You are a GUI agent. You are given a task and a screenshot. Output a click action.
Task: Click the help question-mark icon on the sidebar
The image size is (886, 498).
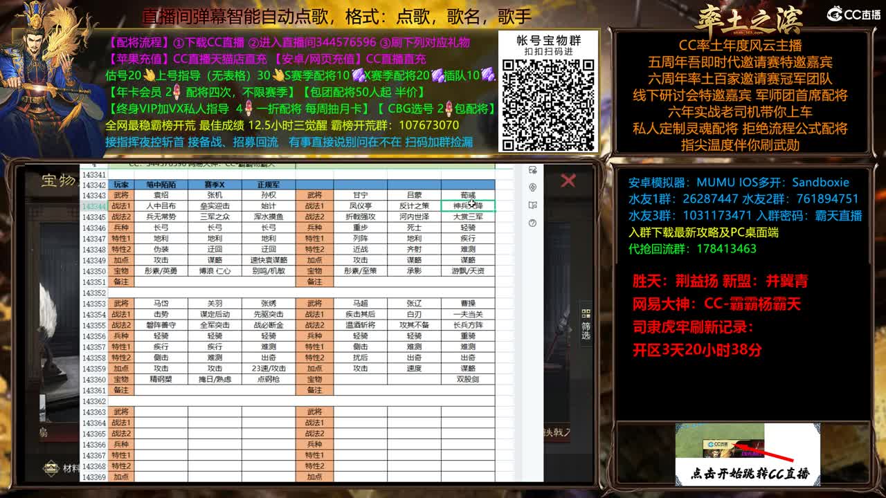coord(533,223)
